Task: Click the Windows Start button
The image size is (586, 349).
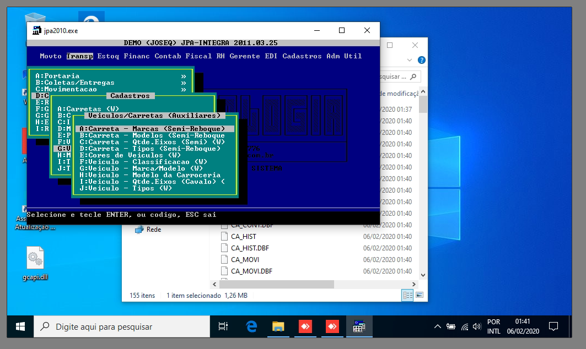Action: 20,326
